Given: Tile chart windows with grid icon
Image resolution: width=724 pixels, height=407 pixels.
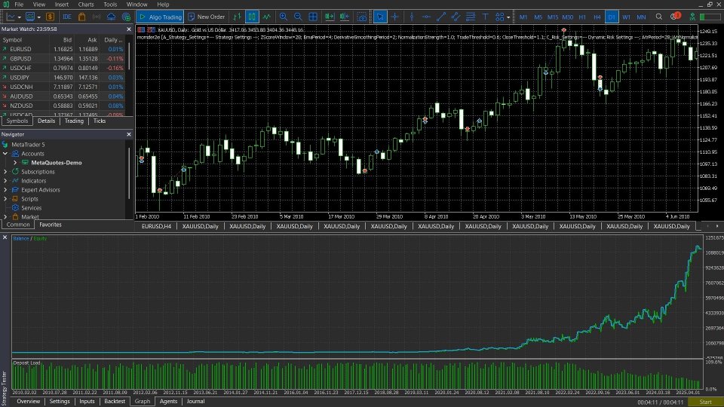Looking at the screenshot, I should point(312,17).
